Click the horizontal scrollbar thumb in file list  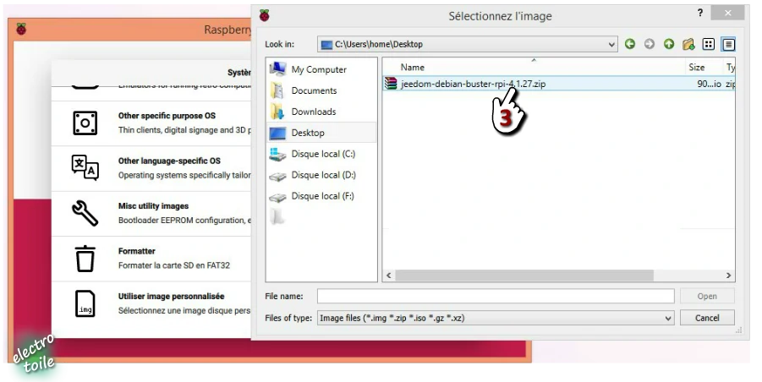(x=524, y=276)
